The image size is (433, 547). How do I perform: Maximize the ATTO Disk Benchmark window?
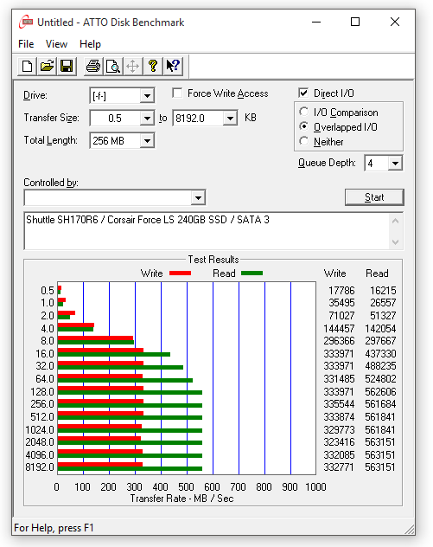click(x=355, y=22)
